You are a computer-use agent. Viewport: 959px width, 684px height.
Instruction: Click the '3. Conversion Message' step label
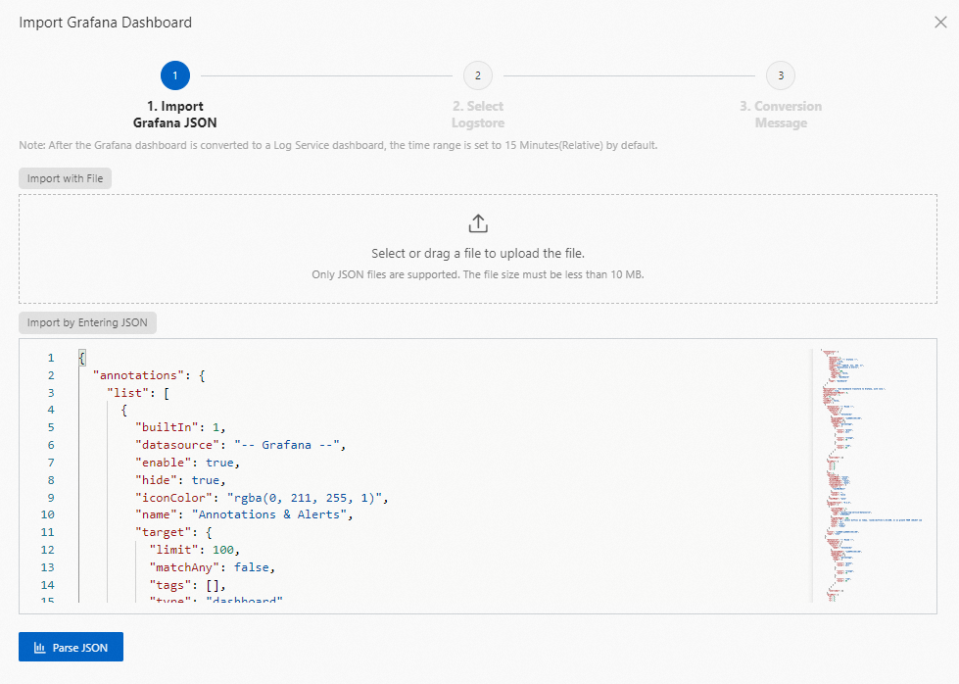[x=781, y=115]
